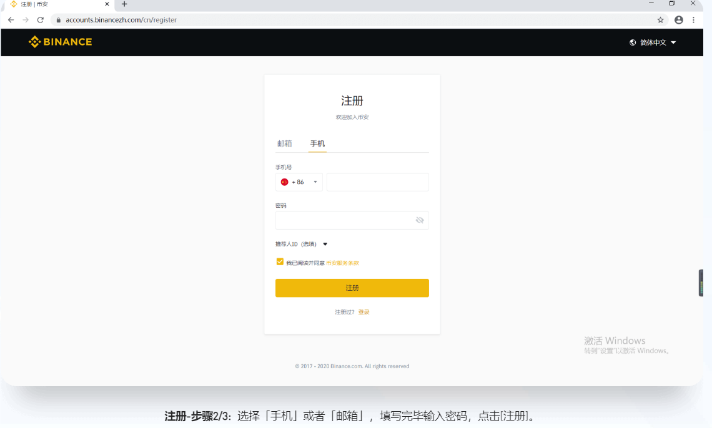Screen dimensions: 712x428
Task: Bookmark this page with star icon
Action: tap(660, 20)
